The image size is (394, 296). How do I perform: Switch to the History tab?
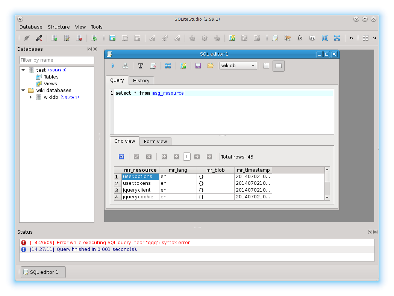pos(141,81)
